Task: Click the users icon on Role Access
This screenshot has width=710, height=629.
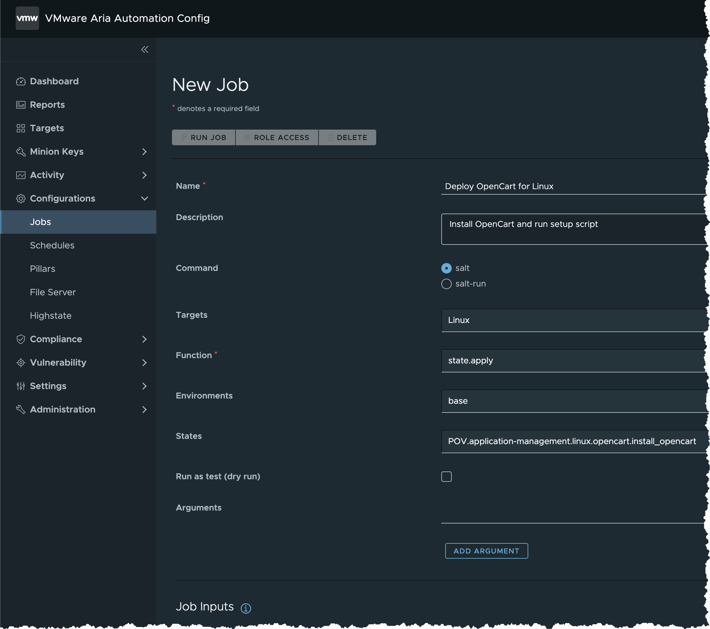Action: [247, 137]
